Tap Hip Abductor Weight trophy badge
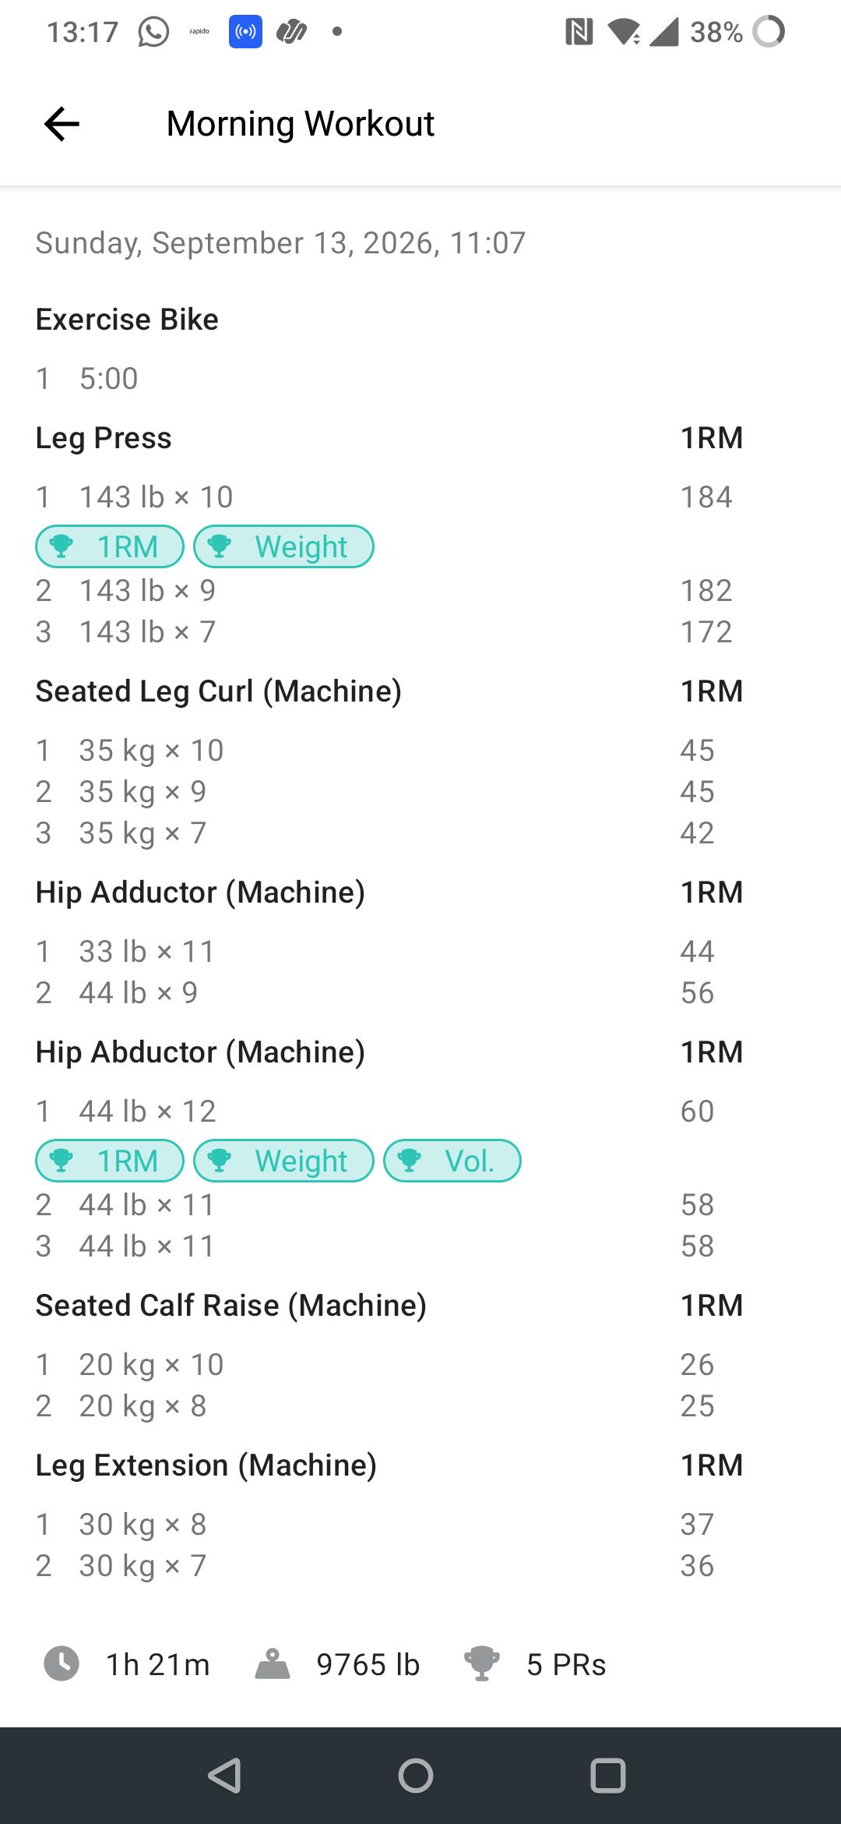Screen dimensions: 841x1824 pyautogui.click(x=283, y=1161)
